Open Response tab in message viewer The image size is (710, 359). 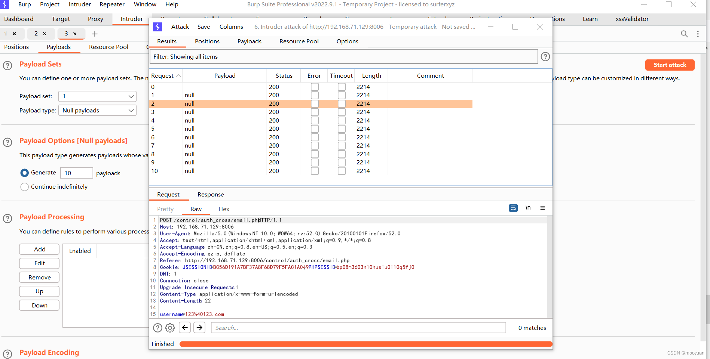(x=211, y=195)
